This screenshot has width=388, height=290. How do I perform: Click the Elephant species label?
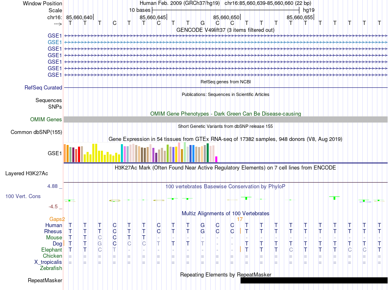point(51,250)
